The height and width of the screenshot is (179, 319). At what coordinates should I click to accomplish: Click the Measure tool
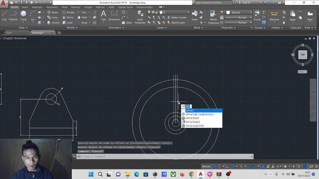click(x=274, y=16)
